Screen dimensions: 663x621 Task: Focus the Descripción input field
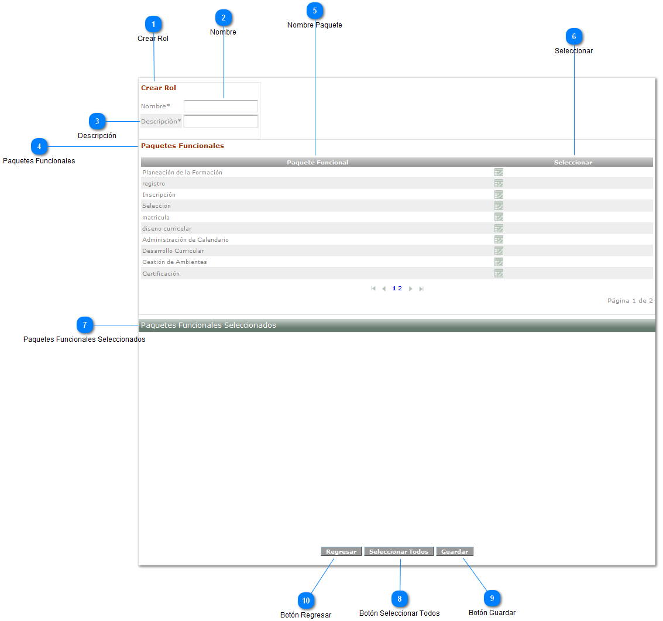[221, 121]
